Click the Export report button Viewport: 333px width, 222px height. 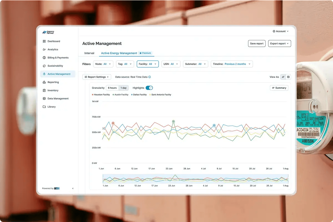tap(279, 43)
